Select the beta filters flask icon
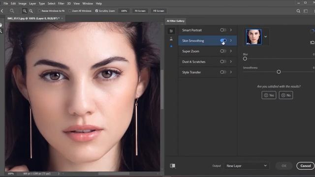Screen dimensions: 315x177 point(171,38)
